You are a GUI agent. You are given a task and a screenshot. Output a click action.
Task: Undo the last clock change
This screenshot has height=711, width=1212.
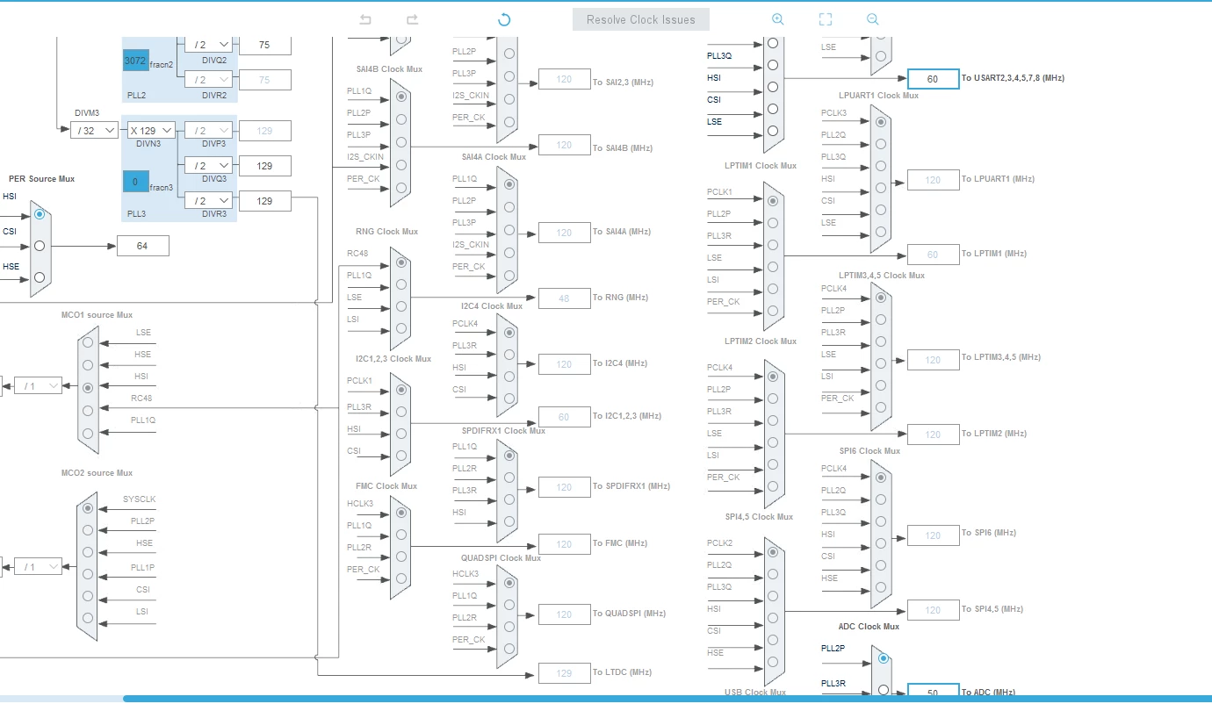pos(365,19)
